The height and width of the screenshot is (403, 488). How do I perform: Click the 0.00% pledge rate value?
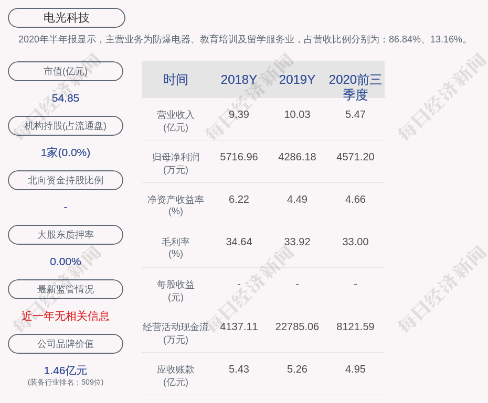tap(66, 262)
